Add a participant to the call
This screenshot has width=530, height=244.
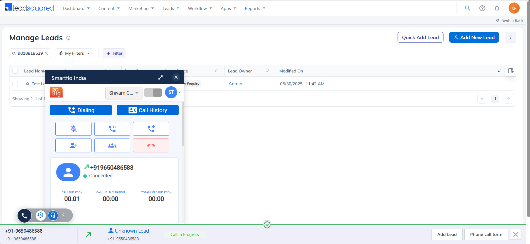click(x=73, y=145)
